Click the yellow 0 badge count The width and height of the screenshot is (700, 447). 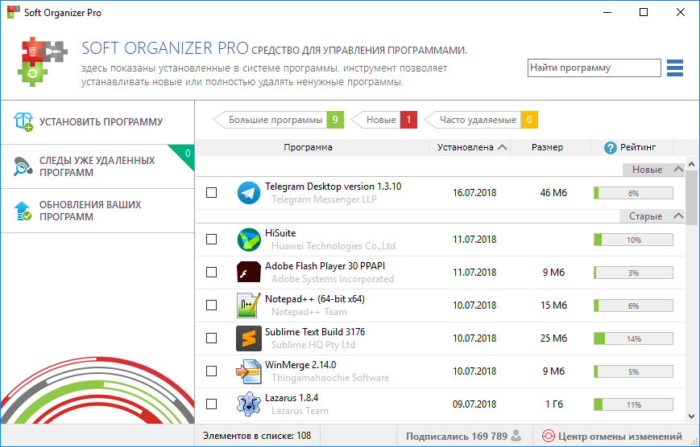coord(529,120)
